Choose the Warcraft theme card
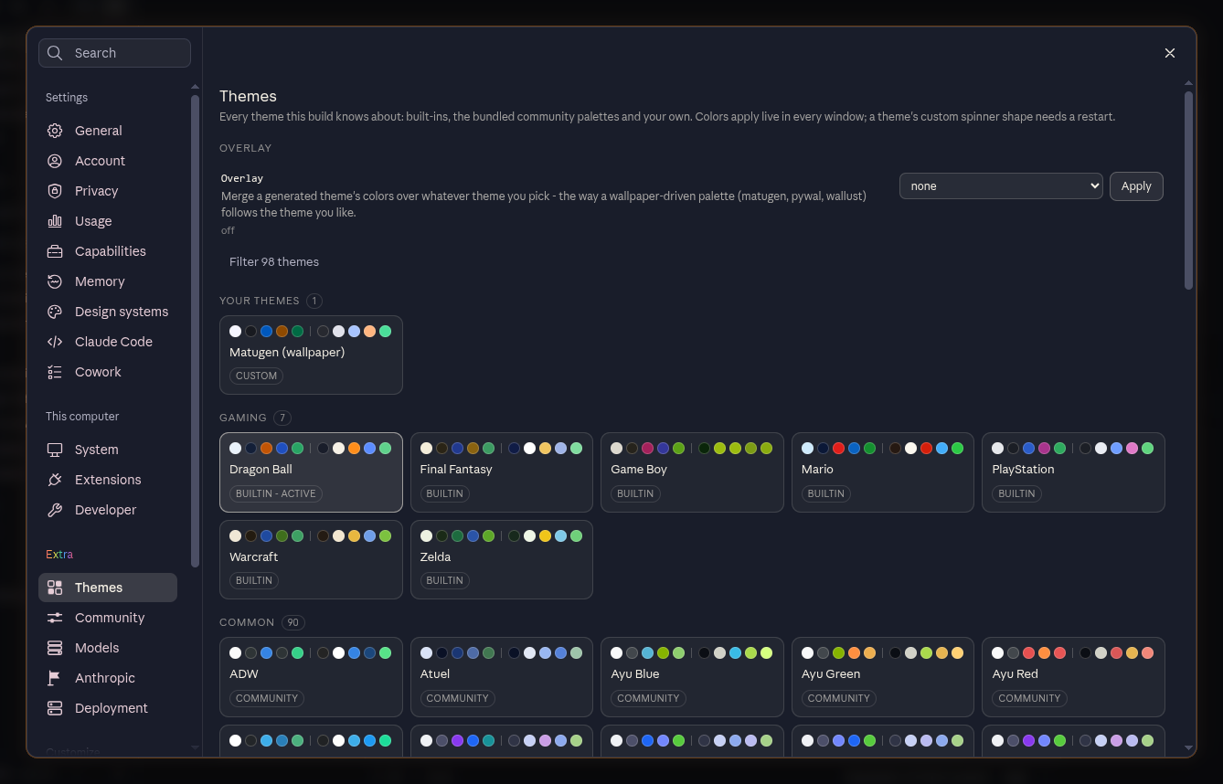 point(311,559)
